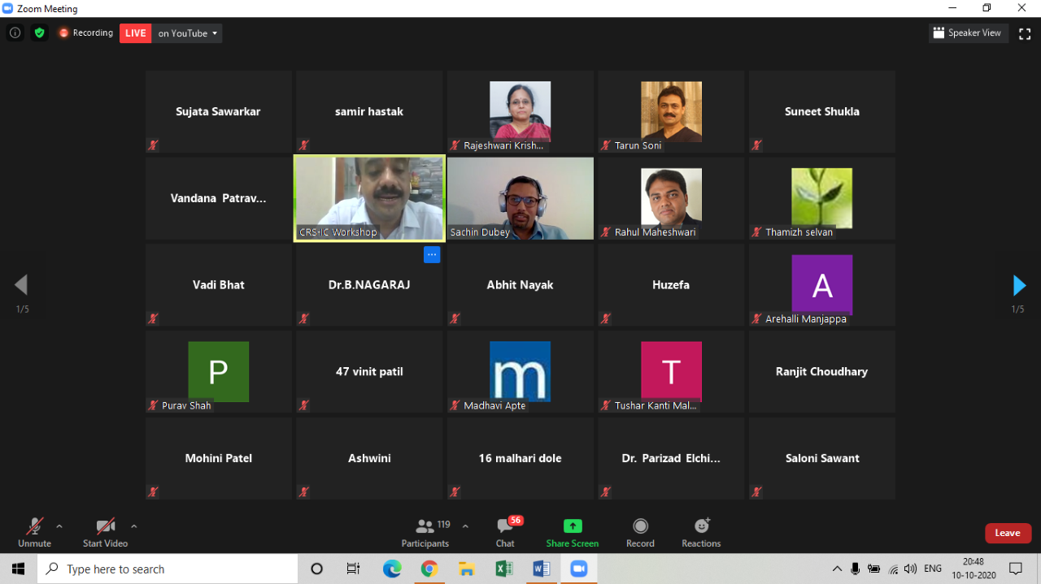The width and height of the screenshot is (1041, 584).
Task: Expand audio options arrow beside Unmute
Action: click(x=59, y=526)
